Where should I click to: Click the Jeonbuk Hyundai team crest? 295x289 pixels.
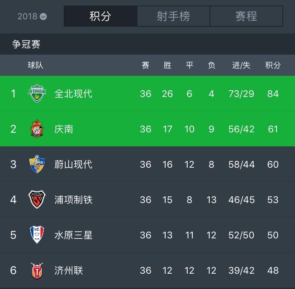click(x=37, y=94)
